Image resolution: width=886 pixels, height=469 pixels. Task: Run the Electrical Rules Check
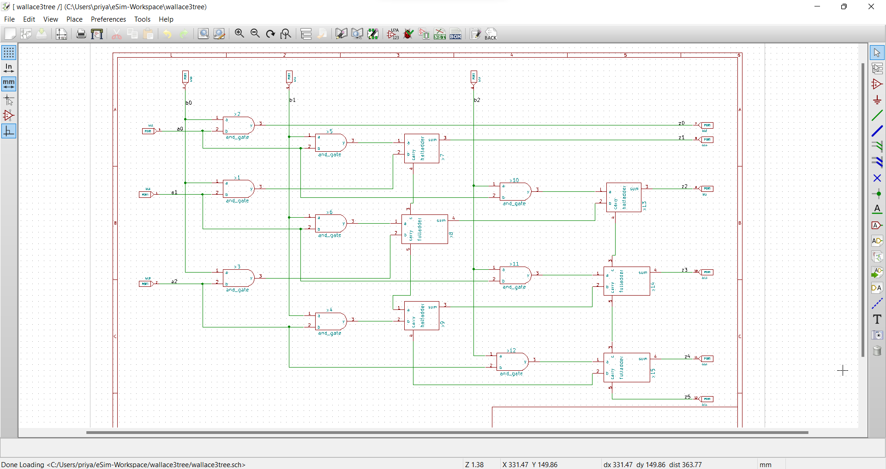(409, 34)
